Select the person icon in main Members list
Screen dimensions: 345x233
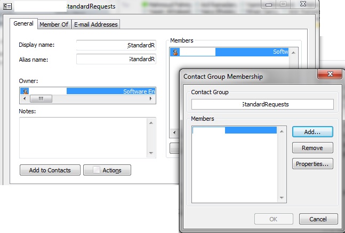(175, 52)
